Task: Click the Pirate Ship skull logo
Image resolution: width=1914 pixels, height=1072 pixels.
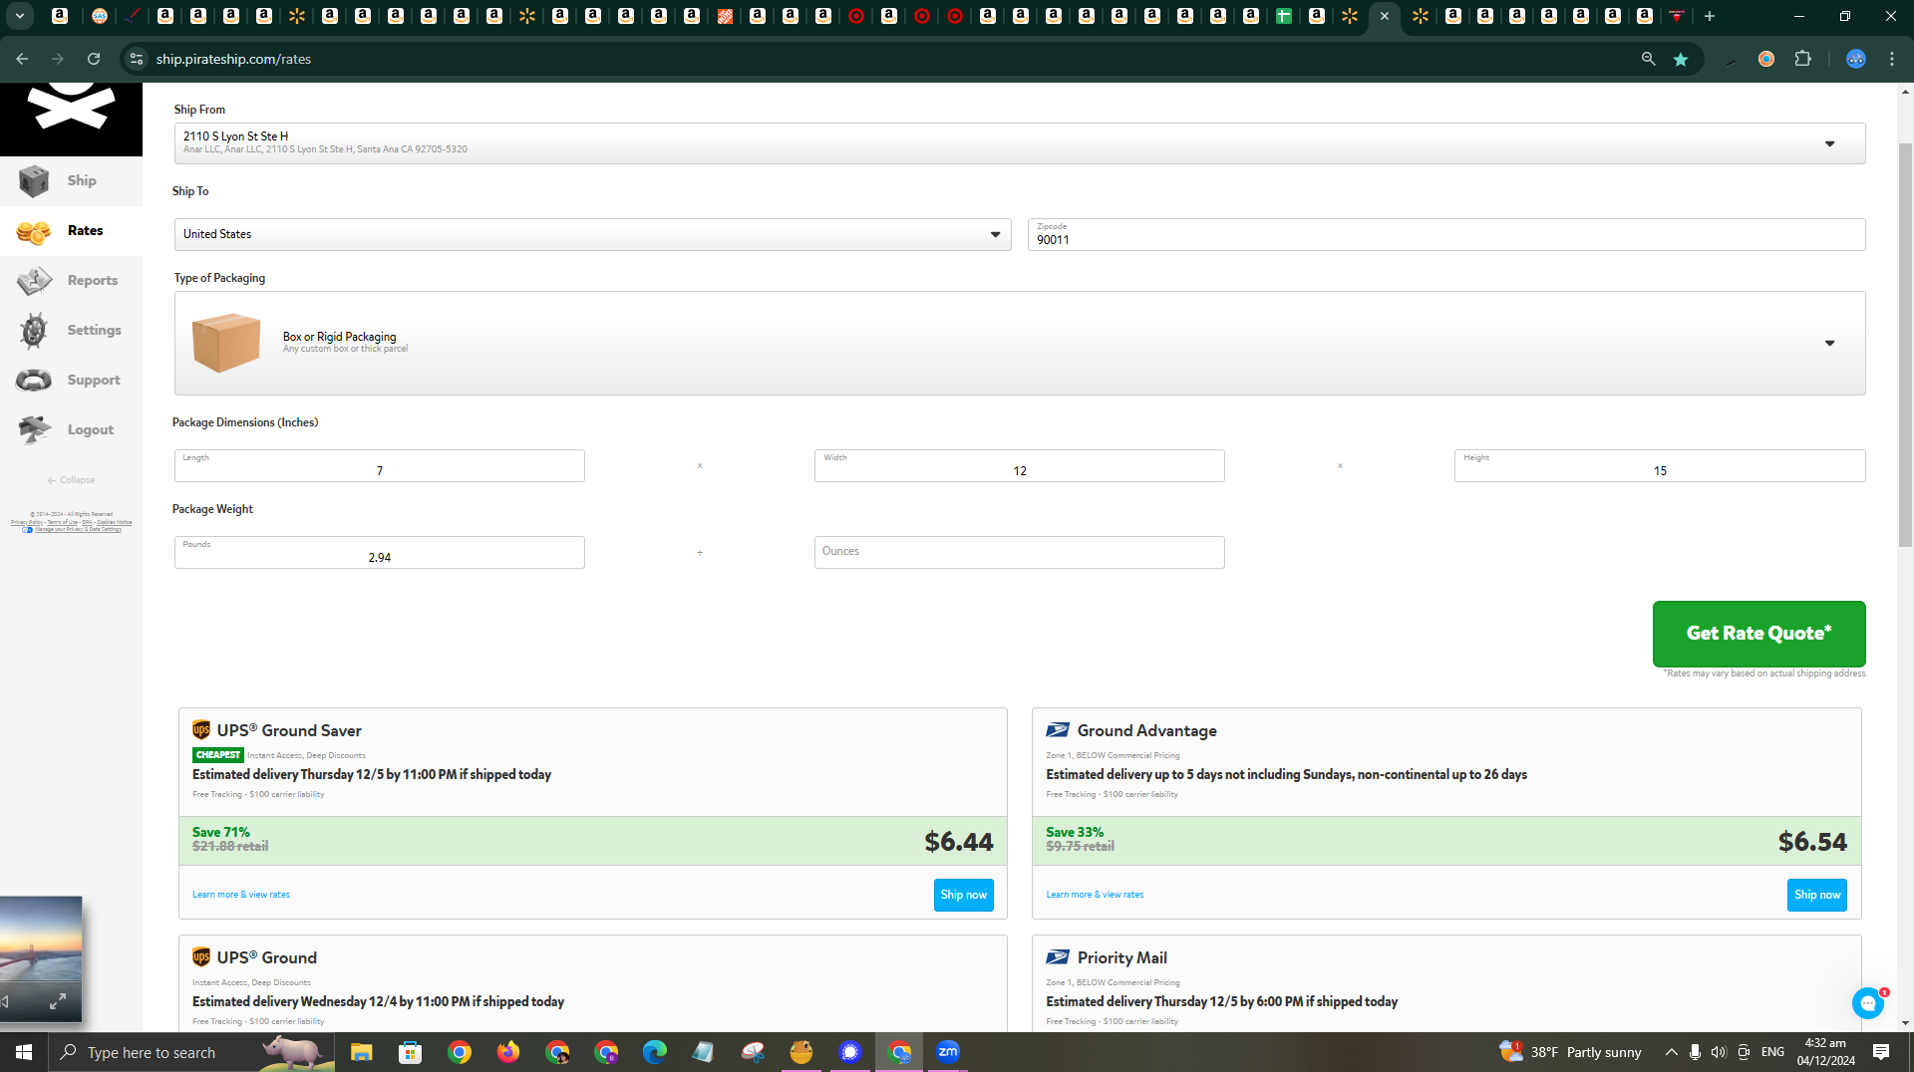Action: click(x=71, y=108)
